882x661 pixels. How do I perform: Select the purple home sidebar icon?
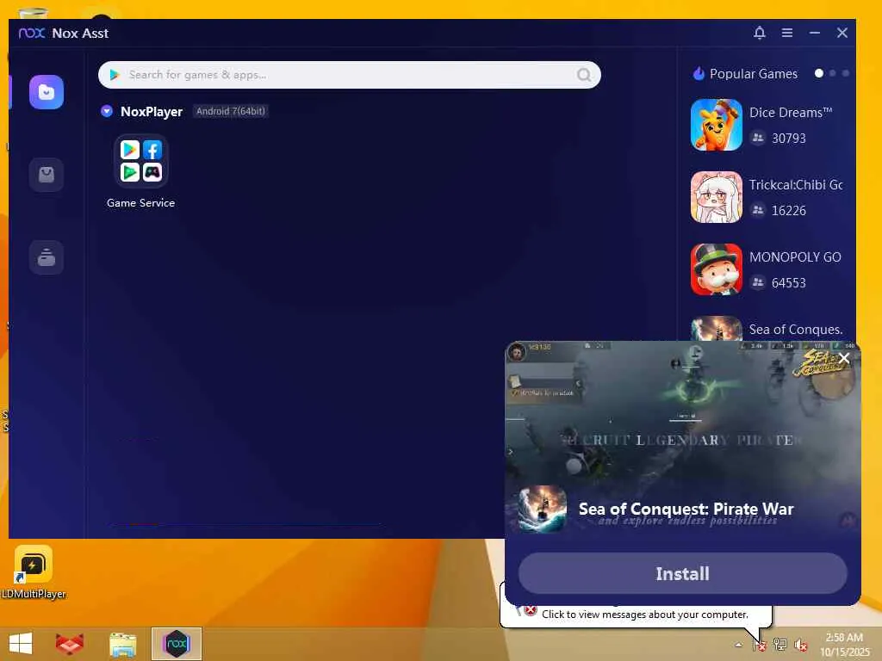47,91
